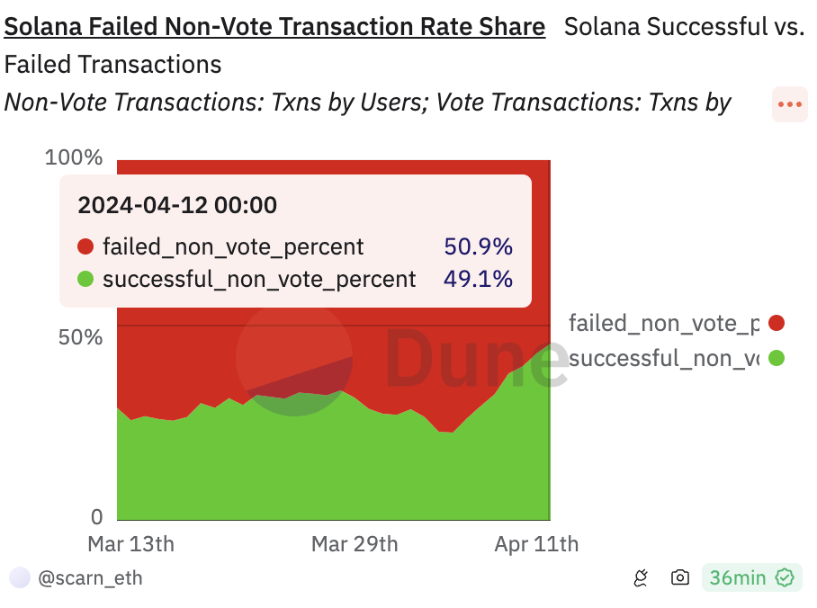817x608 pixels.
Task: Click the green verified checkmark icon
Action: (x=785, y=577)
